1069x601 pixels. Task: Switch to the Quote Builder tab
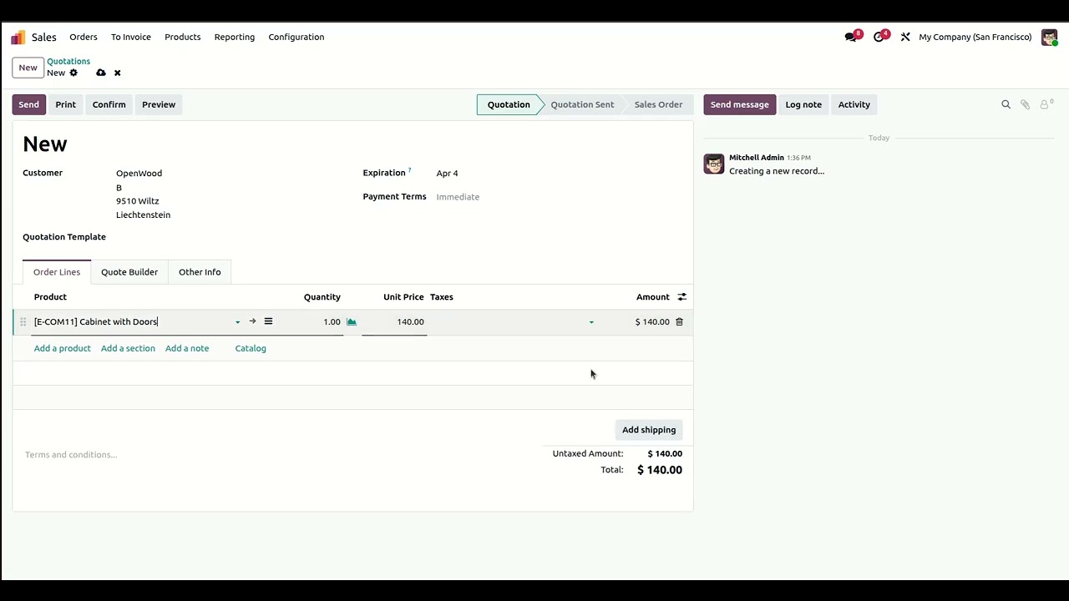[129, 272]
